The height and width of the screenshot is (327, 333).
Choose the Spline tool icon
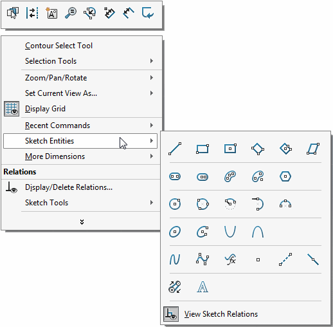point(175,259)
